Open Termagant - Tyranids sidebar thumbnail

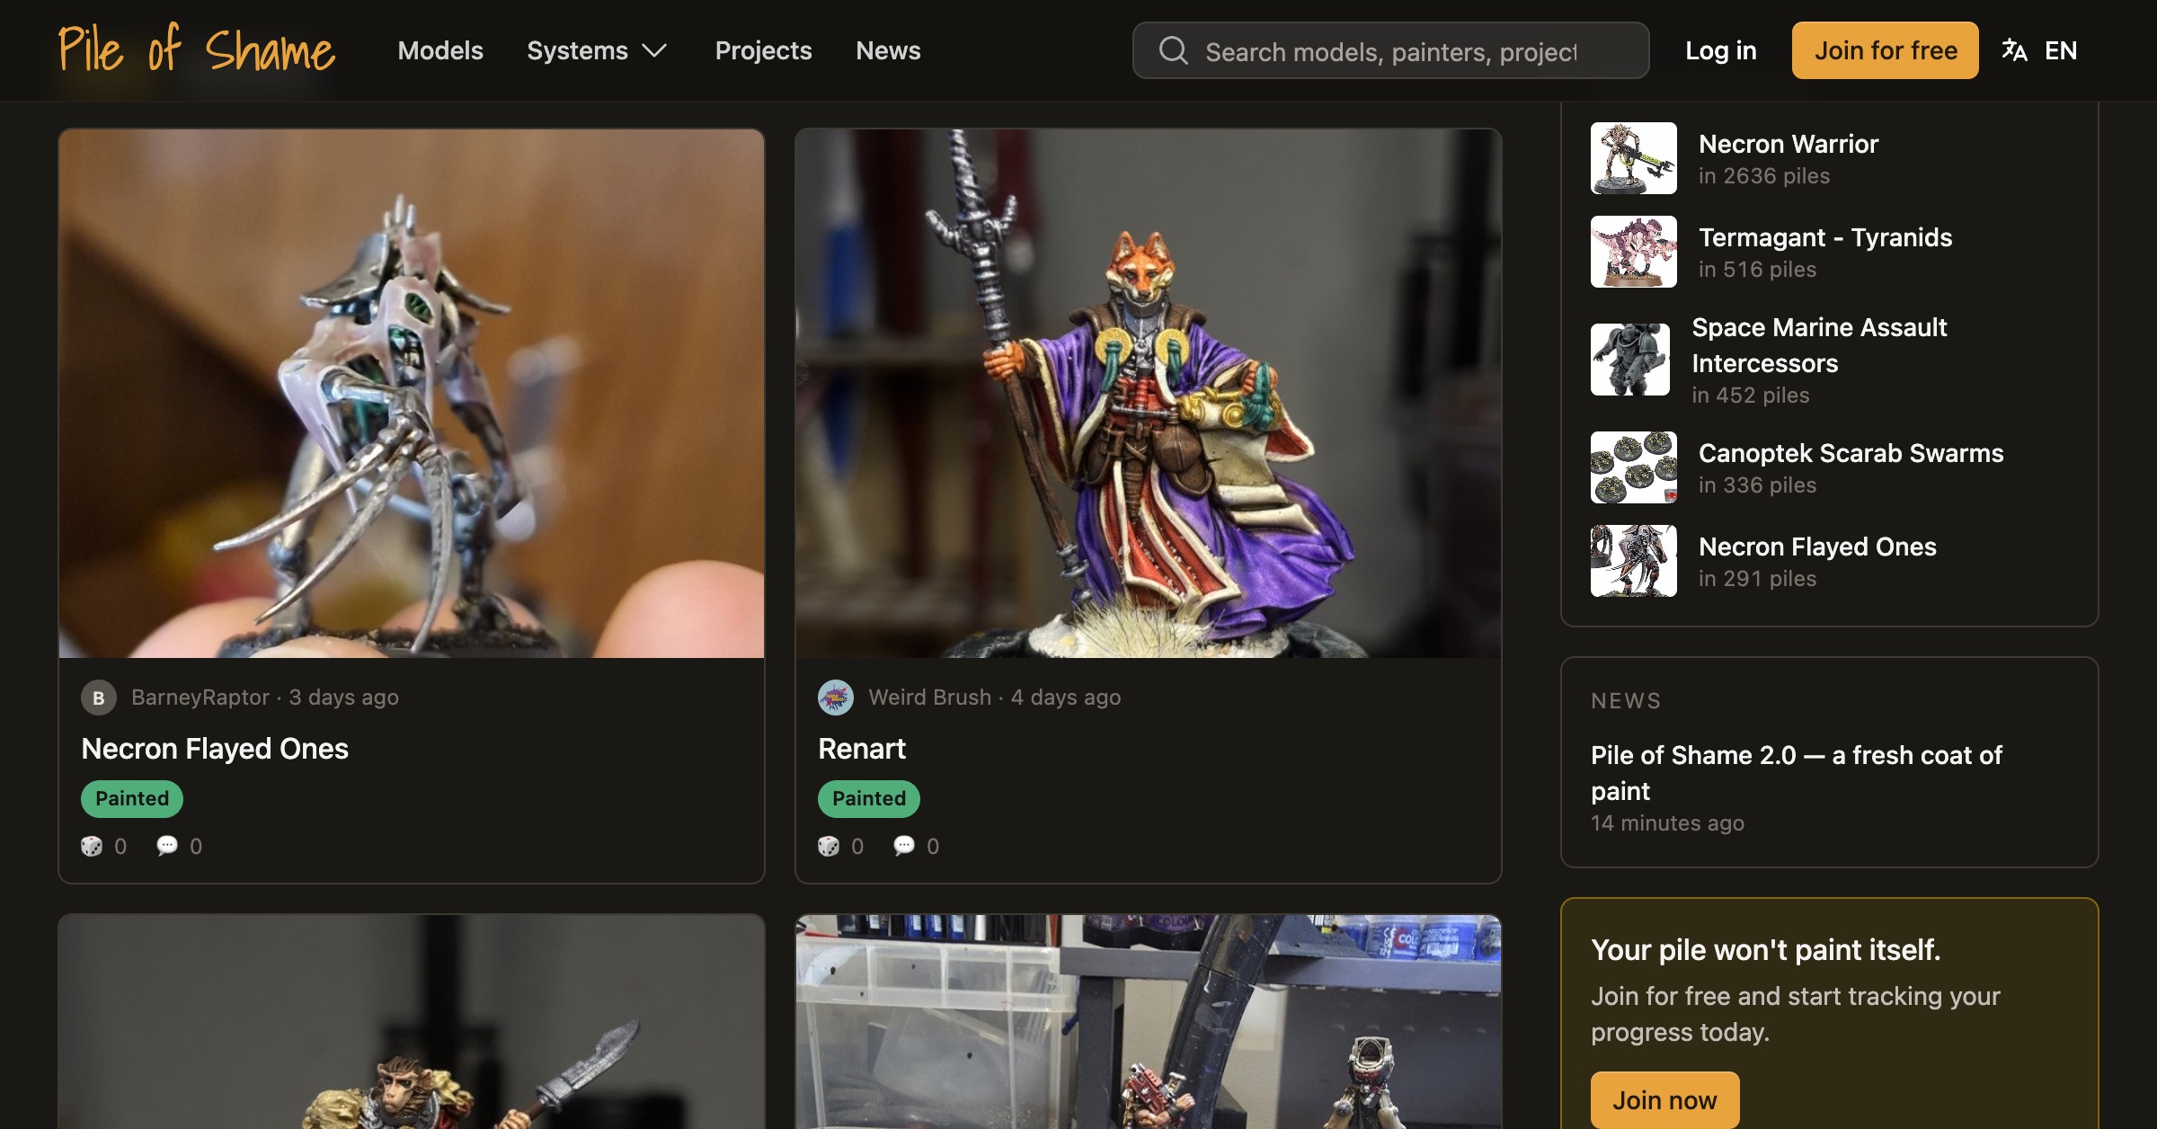(x=1634, y=252)
